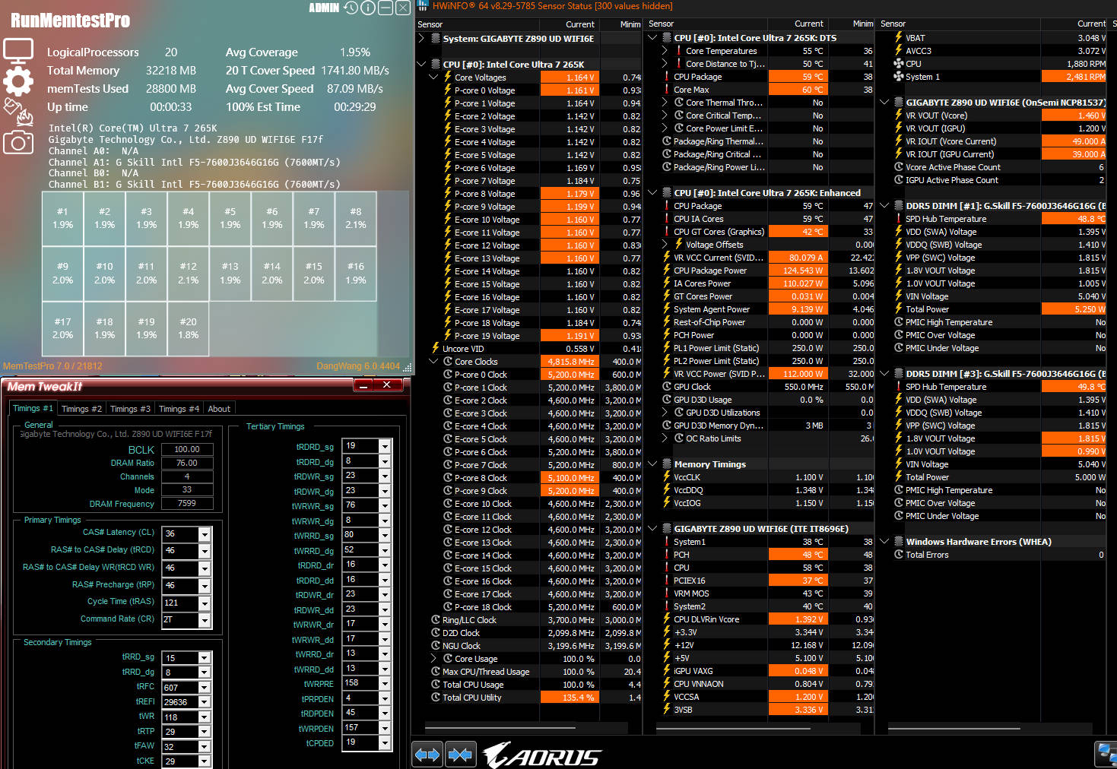
Task: Expand GPU D3D Utilizations group
Action: pos(665,412)
